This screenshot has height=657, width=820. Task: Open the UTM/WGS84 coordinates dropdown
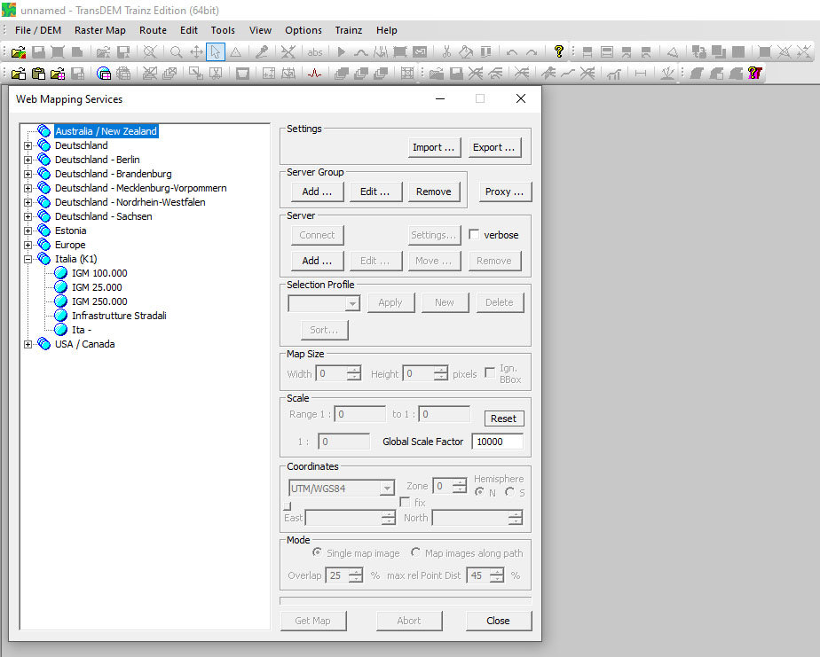[387, 489]
